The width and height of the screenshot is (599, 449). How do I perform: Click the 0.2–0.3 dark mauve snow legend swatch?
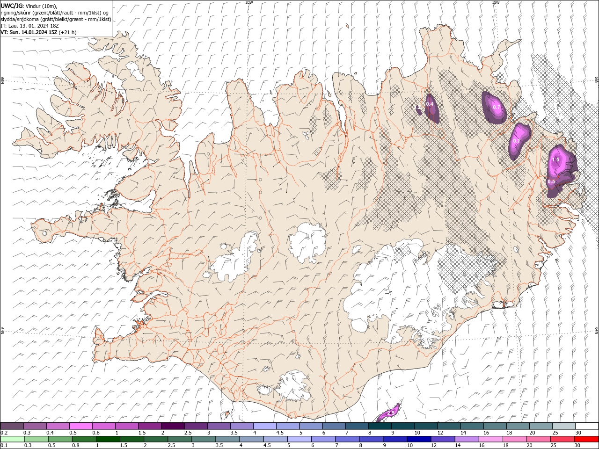(12, 426)
